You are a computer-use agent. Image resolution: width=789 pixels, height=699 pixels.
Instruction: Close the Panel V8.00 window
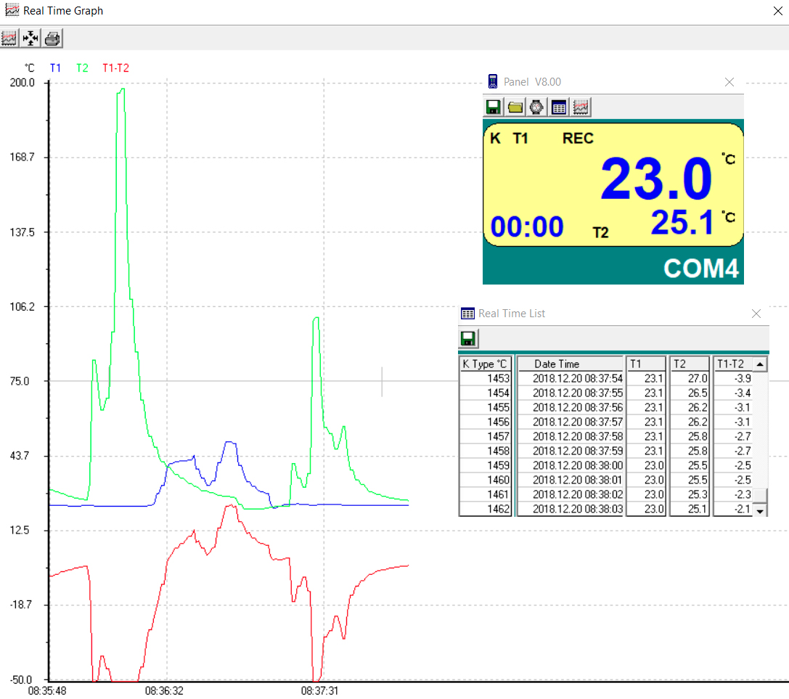tap(729, 82)
